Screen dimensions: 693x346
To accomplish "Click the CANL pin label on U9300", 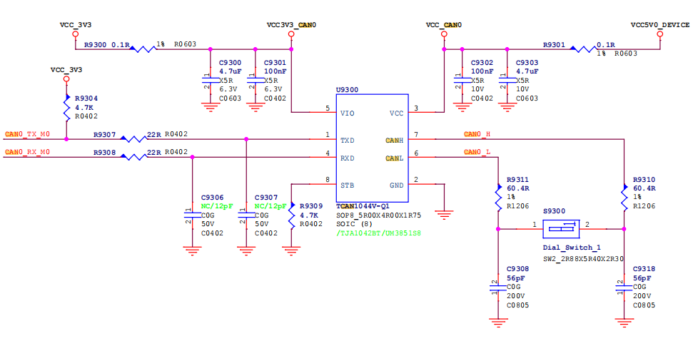I will click(x=394, y=158).
